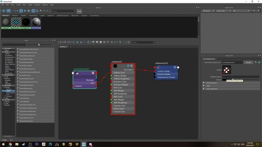Select the lambert1 material swatch
This screenshot has width=262, height=147.
tap(6, 23)
